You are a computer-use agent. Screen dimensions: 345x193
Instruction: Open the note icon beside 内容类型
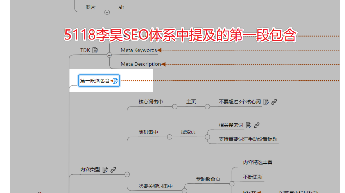[x=105, y=170]
